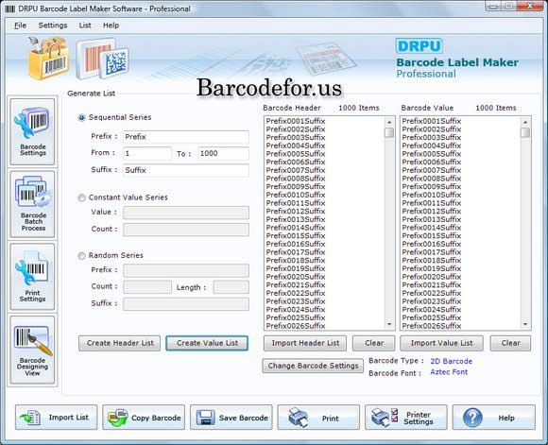Click the 2D barcode cards banner icon
The height and width of the screenshot is (445, 548).
103,59
